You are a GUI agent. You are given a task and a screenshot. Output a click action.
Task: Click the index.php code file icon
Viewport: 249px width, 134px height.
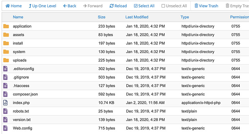5,103
